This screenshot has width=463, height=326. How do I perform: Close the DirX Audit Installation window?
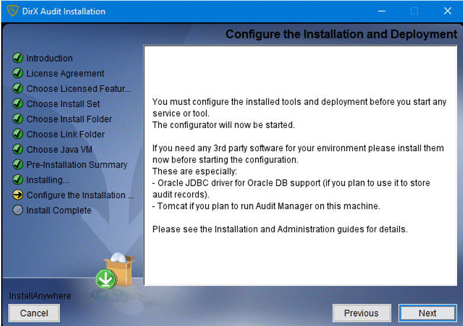[447, 11]
